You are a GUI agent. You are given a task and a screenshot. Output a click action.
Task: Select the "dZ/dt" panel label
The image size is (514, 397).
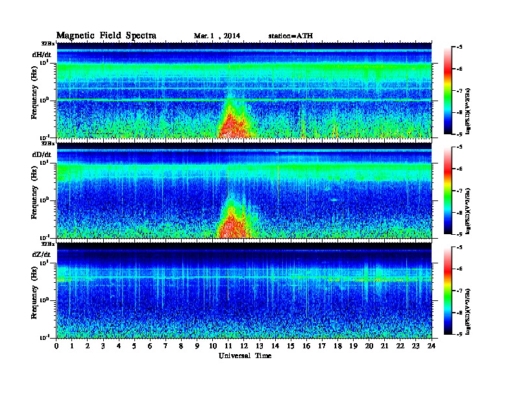pyautogui.click(x=42, y=254)
